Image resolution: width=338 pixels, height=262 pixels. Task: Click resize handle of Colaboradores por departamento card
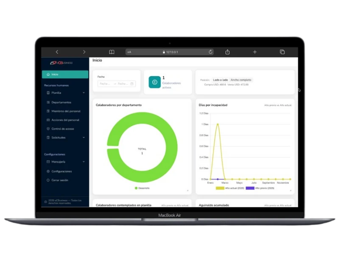tap(187, 190)
